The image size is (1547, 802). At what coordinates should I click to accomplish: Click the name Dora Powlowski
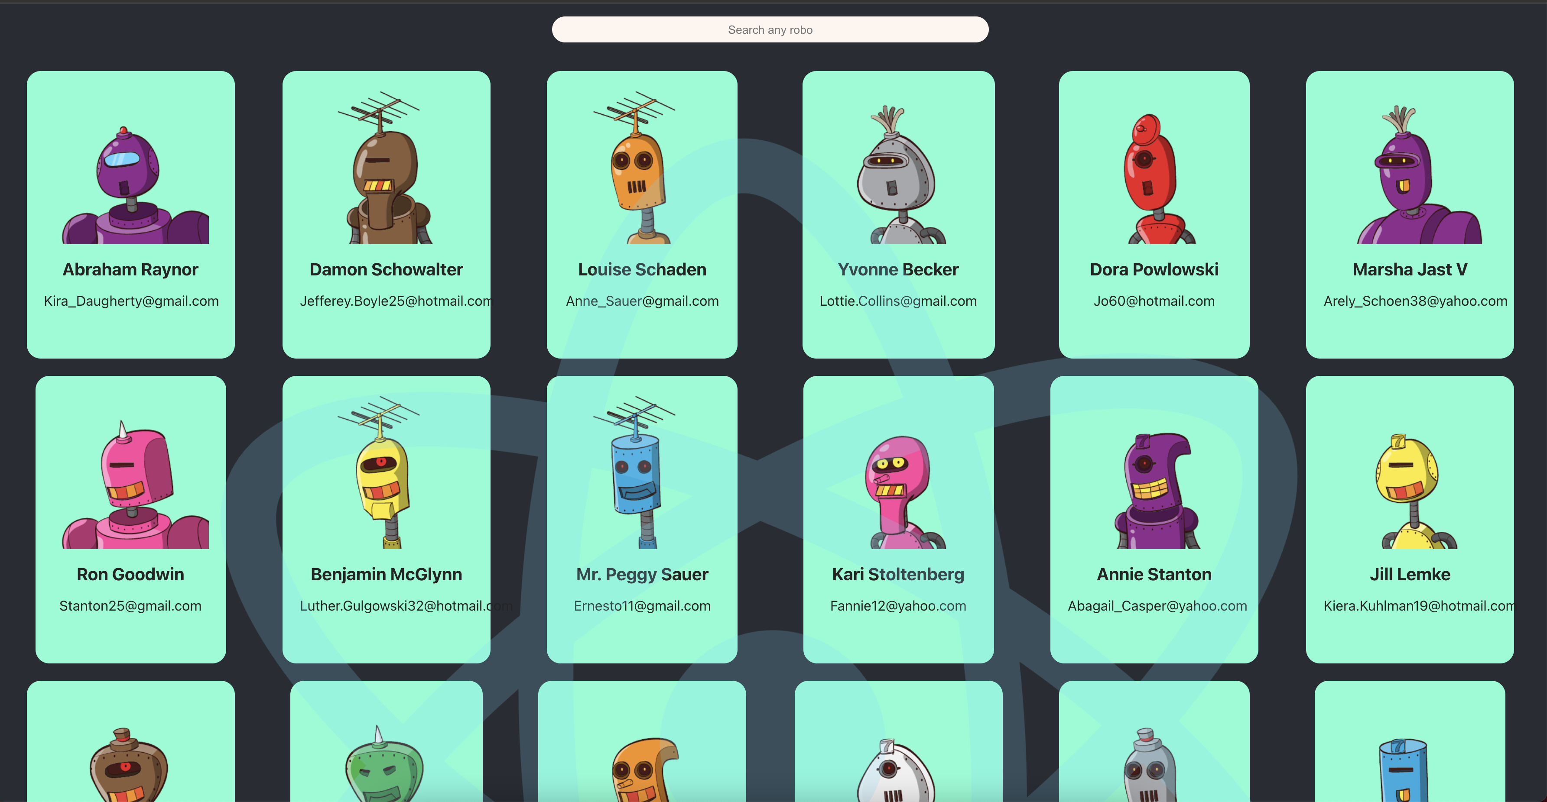point(1154,269)
